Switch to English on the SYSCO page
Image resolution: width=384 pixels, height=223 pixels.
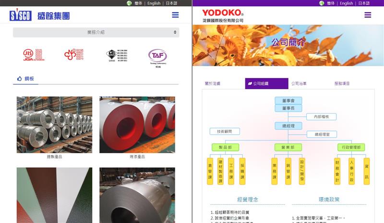pos(154,3)
